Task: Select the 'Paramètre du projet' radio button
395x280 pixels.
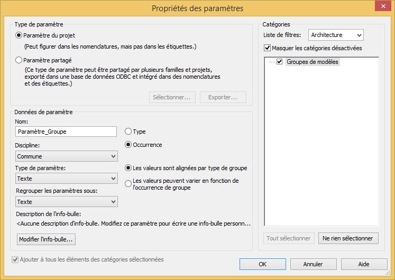Action: pyautogui.click(x=19, y=35)
